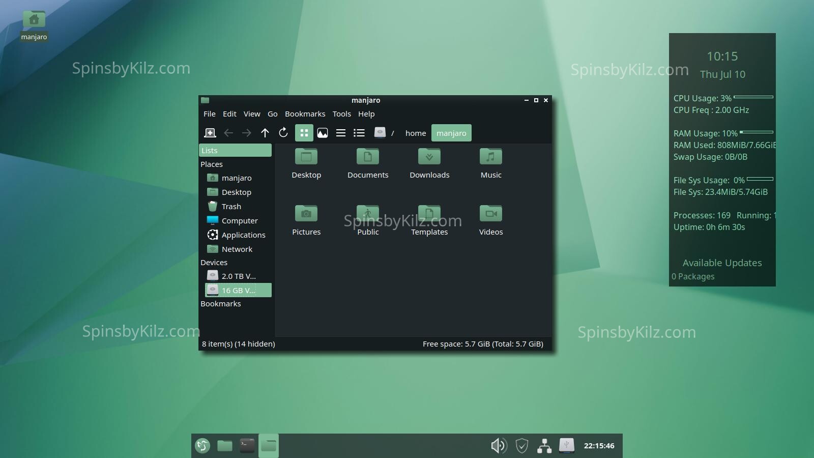Click the panel clock 22:15:46
The image size is (814, 458).
599,446
